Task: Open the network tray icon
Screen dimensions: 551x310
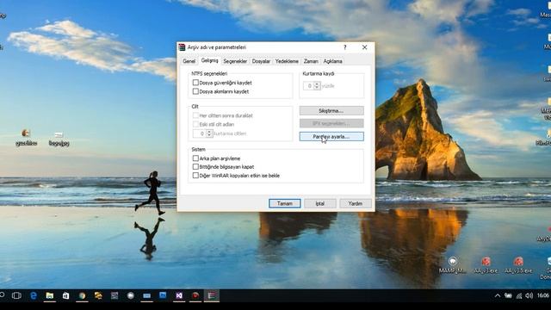Action: pos(519,296)
